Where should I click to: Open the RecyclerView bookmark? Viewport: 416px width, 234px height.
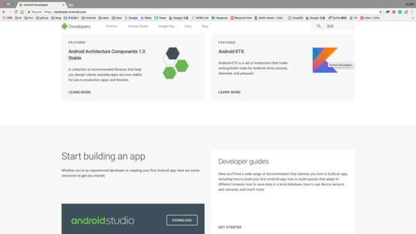241,18
